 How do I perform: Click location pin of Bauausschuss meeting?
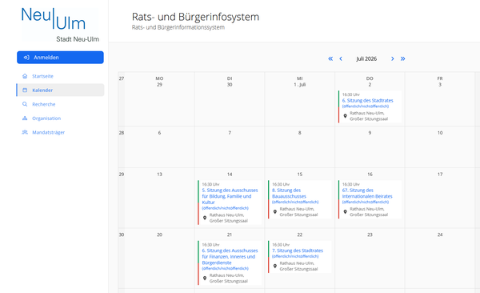point(275,212)
